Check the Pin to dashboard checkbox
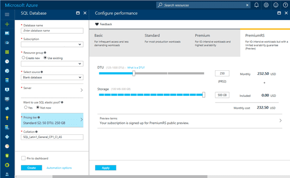Screen dimensions: 290x178 (x=23, y=158)
